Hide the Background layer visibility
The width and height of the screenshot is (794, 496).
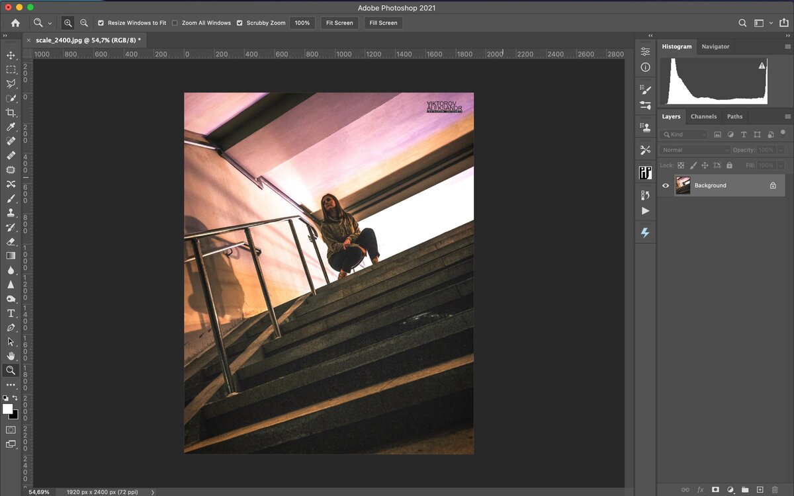[x=666, y=185]
